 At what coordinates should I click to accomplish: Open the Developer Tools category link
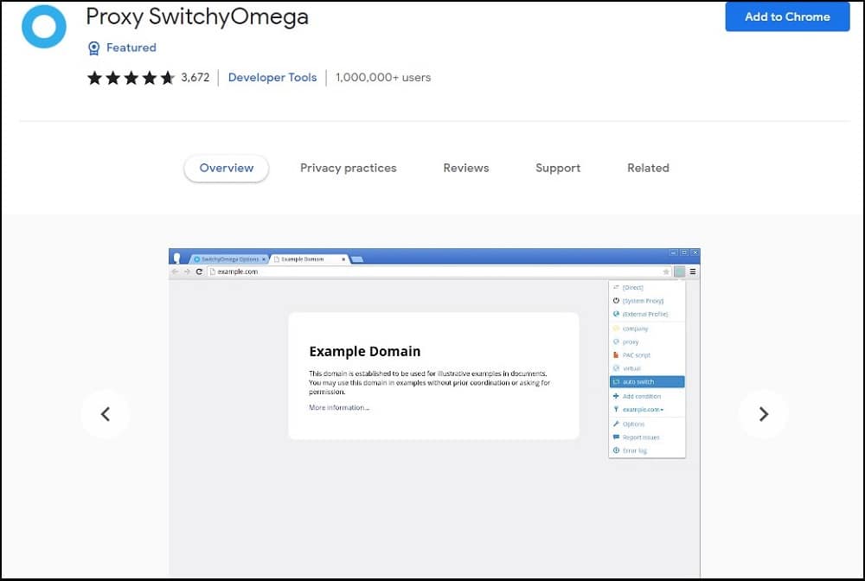click(x=272, y=78)
